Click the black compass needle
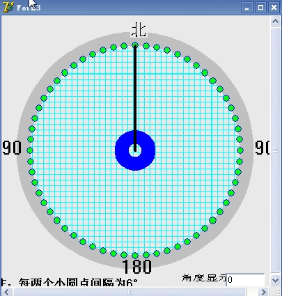Image resolution: width=282 pixels, height=296 pixels. pyautogui.click(x=135, y=98)
